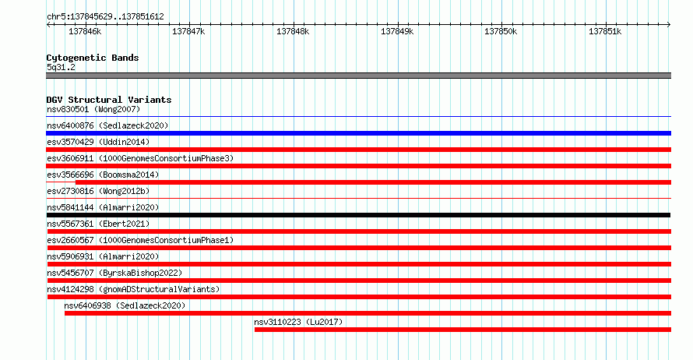The width and height of the screenshot is (693, 360).
Task: Click the 137848k ruler label
Action: (293, 31)
